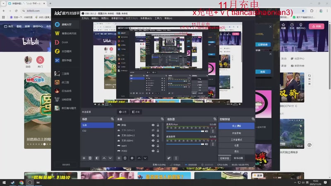The width and height of the screenshot is (331, 186).
Task: Mute the desktop audio speaker icon
Action: (206, 144)
